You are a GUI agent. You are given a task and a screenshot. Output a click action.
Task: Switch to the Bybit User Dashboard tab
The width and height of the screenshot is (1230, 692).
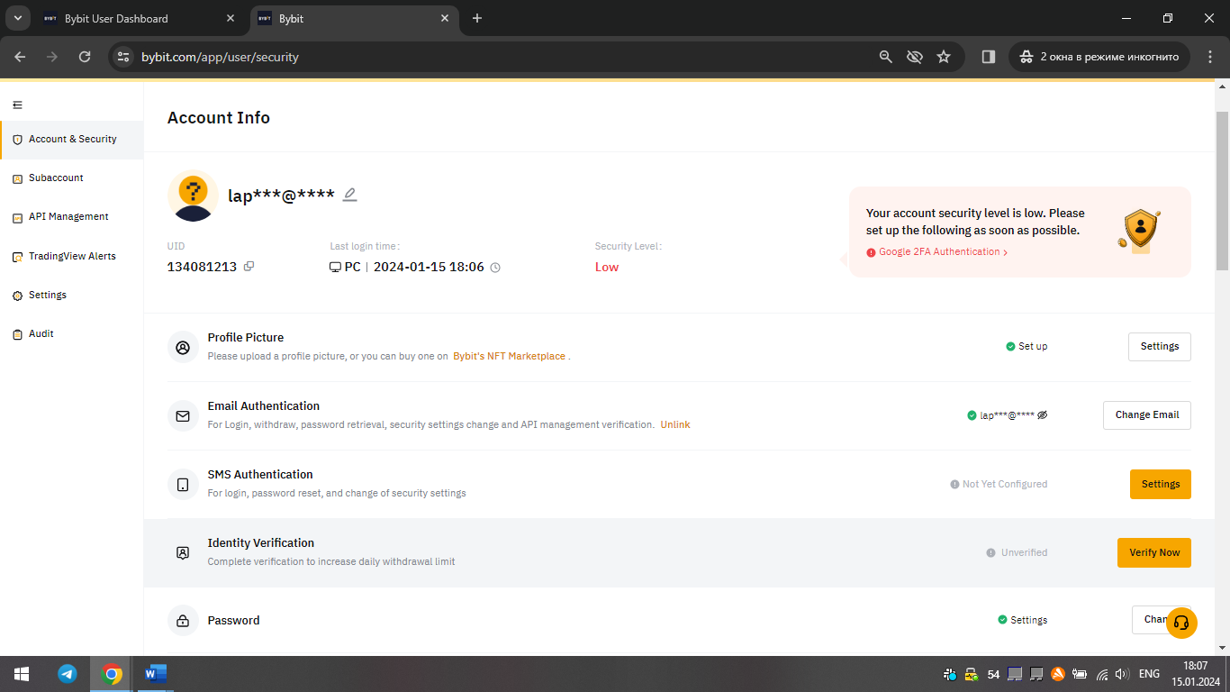click(x=140, y=18)
